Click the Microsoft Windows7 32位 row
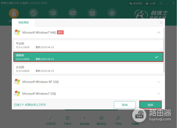The width and height of the screenshot is (177, 128). pyautogui.click(x=88, y=94)
